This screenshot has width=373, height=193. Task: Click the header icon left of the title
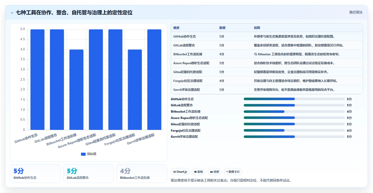click(x=12, y=13)
